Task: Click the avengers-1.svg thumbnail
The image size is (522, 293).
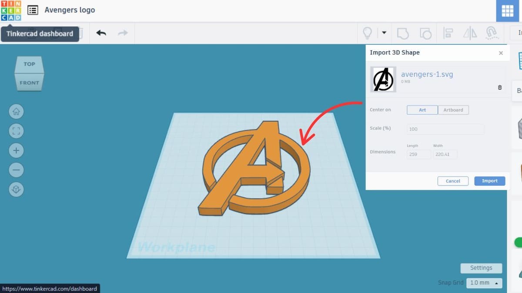Action: point(383,79)
